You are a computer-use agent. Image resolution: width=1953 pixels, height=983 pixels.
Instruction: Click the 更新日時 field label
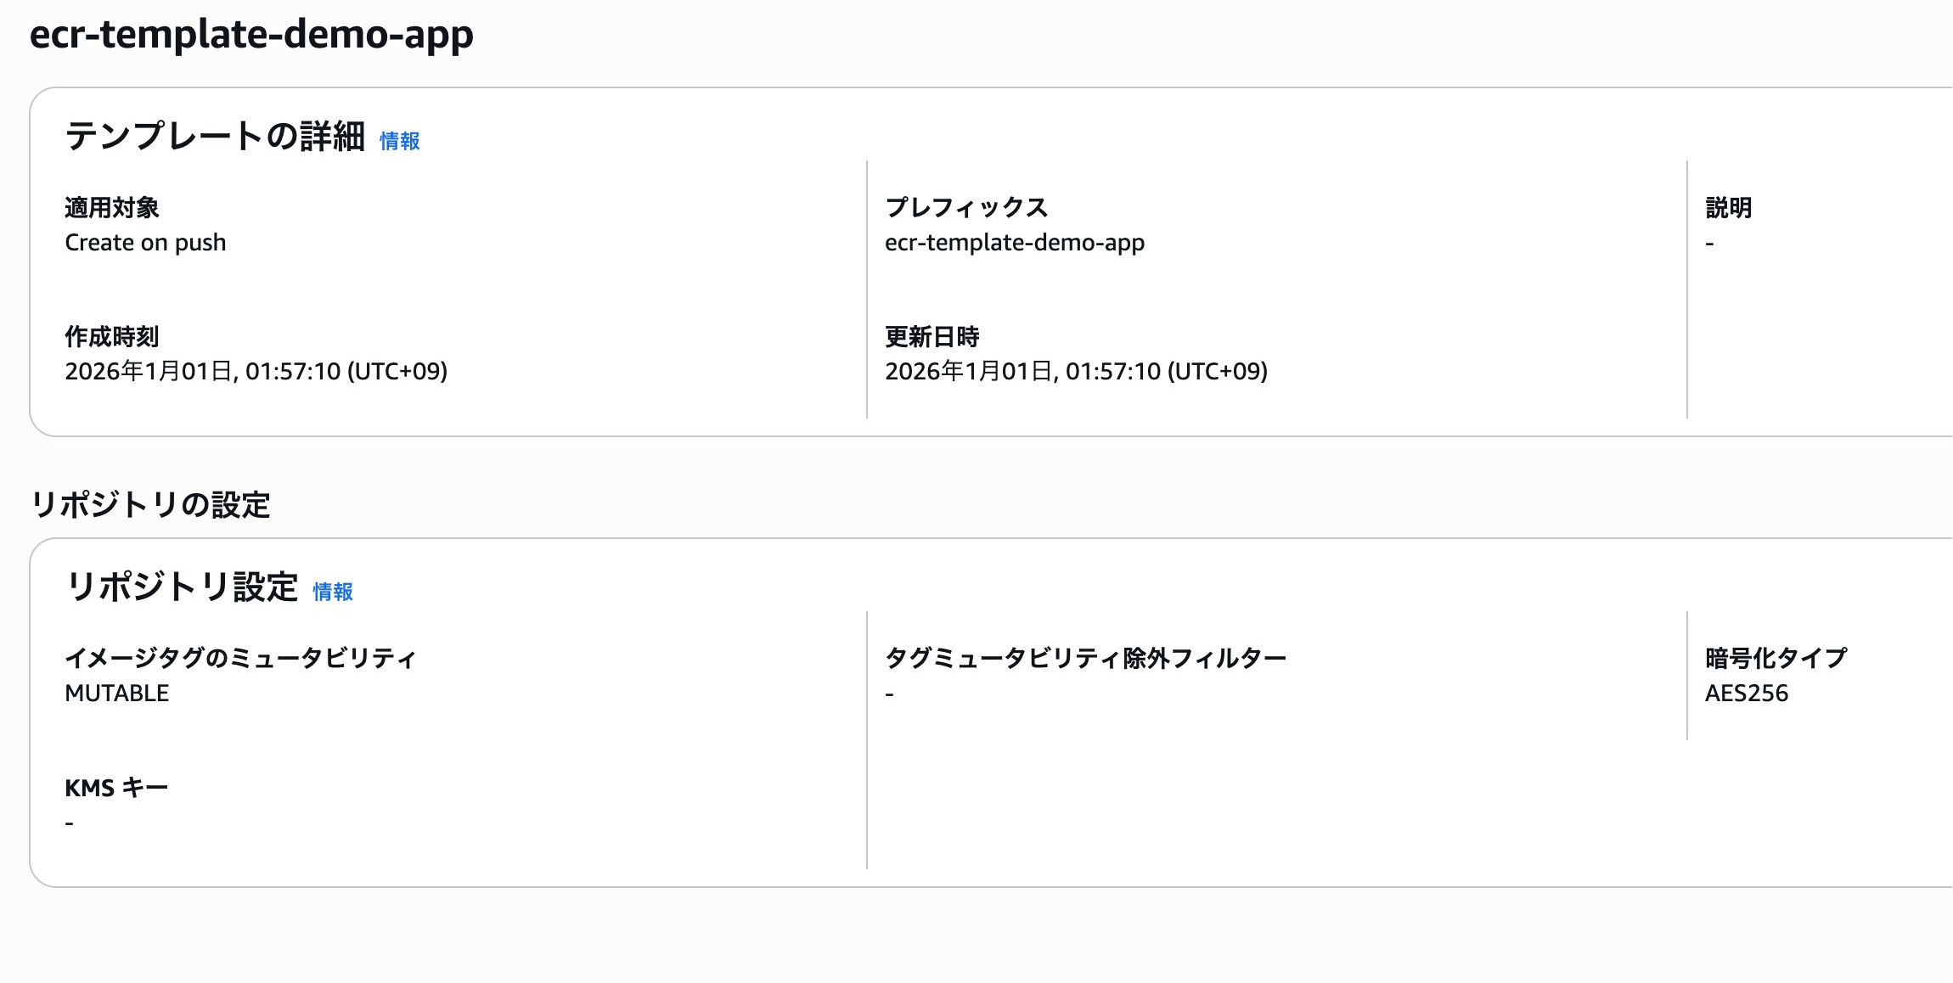pyautogui.click(x=931, y=337)
